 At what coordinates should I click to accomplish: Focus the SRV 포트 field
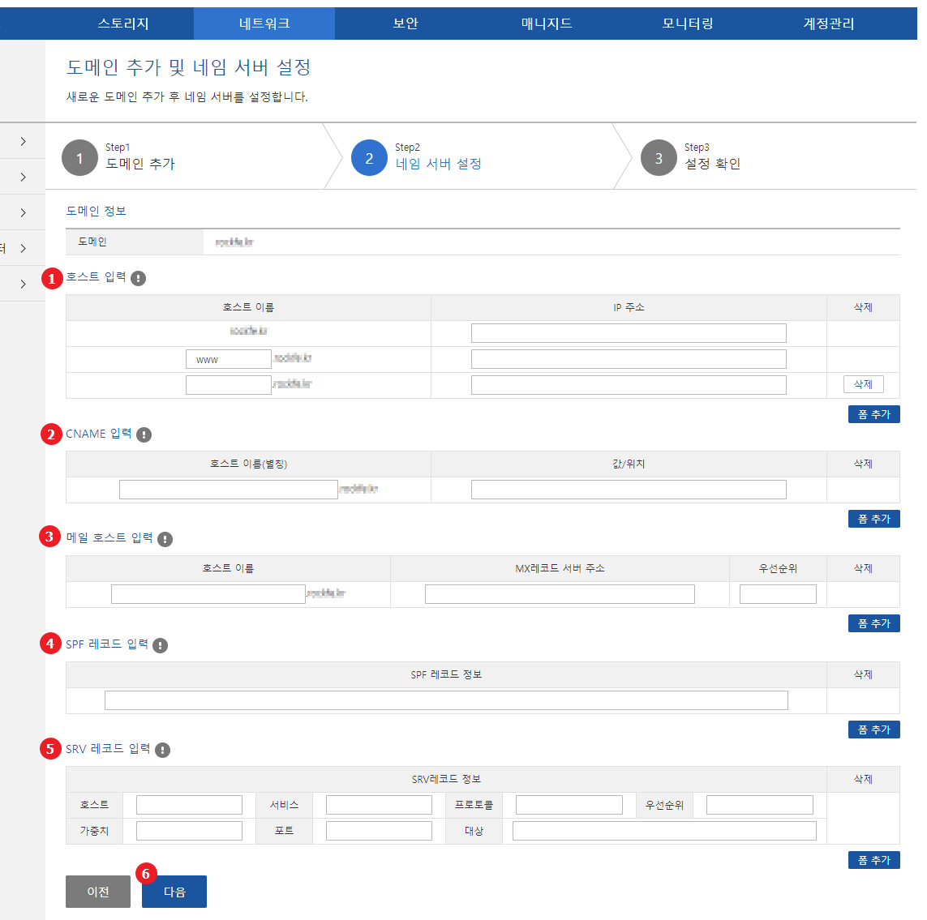pyautogui.click(x=379, y=831)
